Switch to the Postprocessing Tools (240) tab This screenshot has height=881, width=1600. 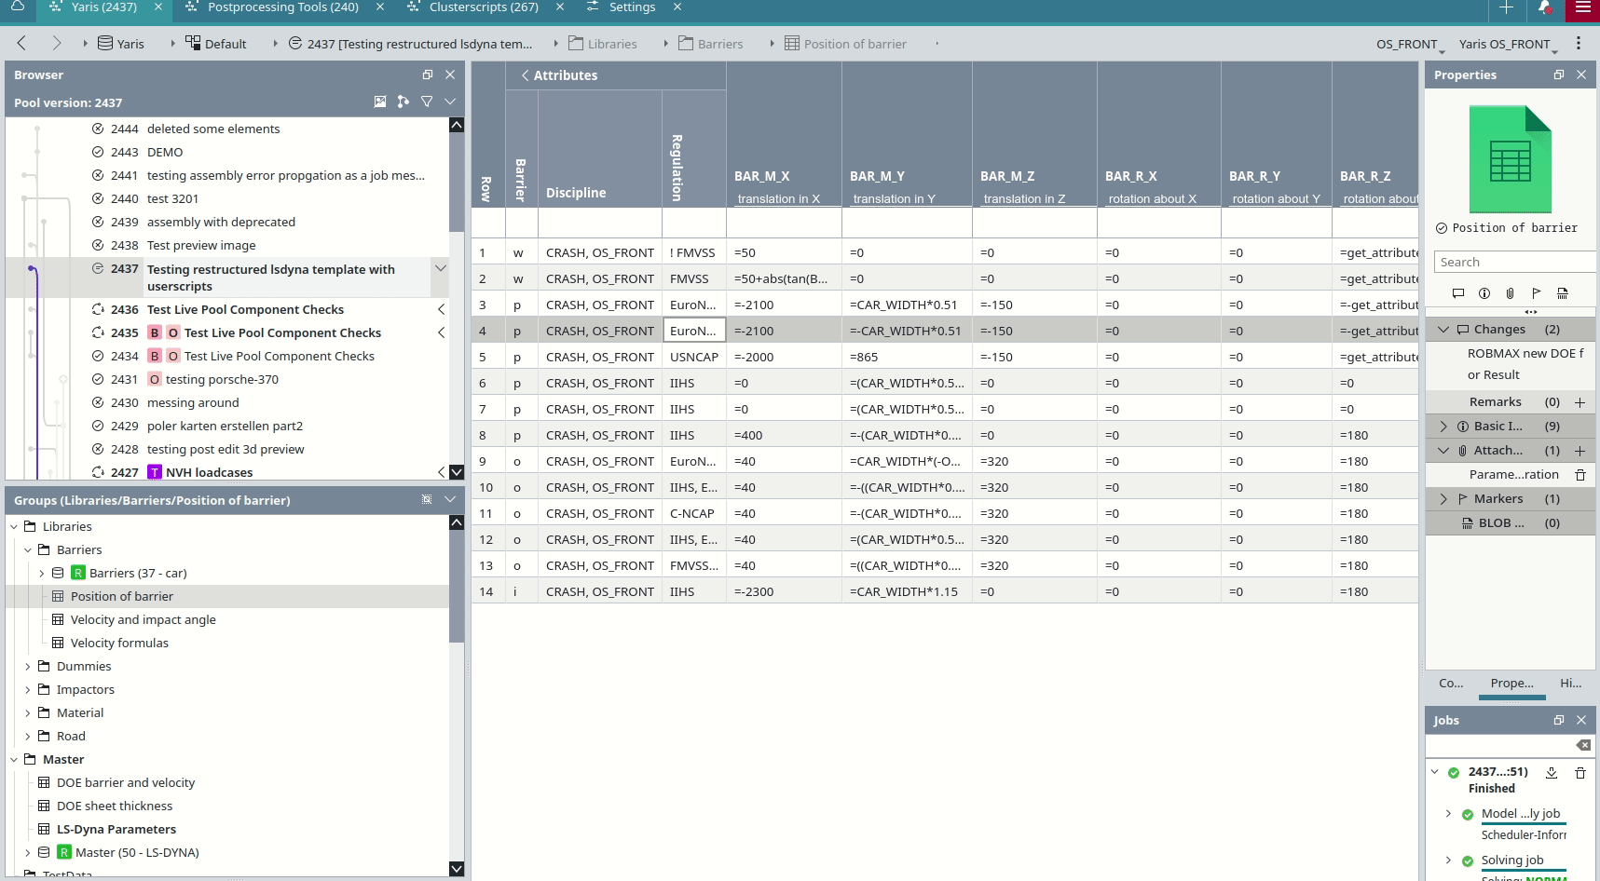(283, 7)
